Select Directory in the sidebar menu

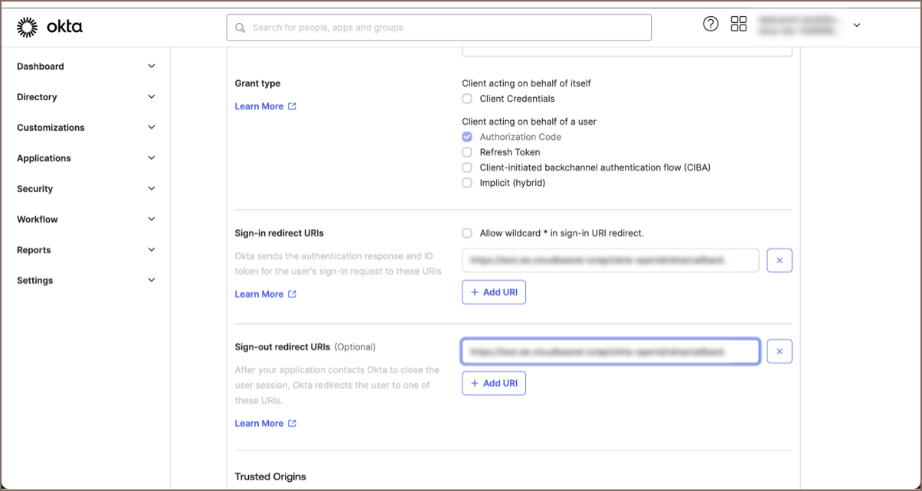(37, 97)
